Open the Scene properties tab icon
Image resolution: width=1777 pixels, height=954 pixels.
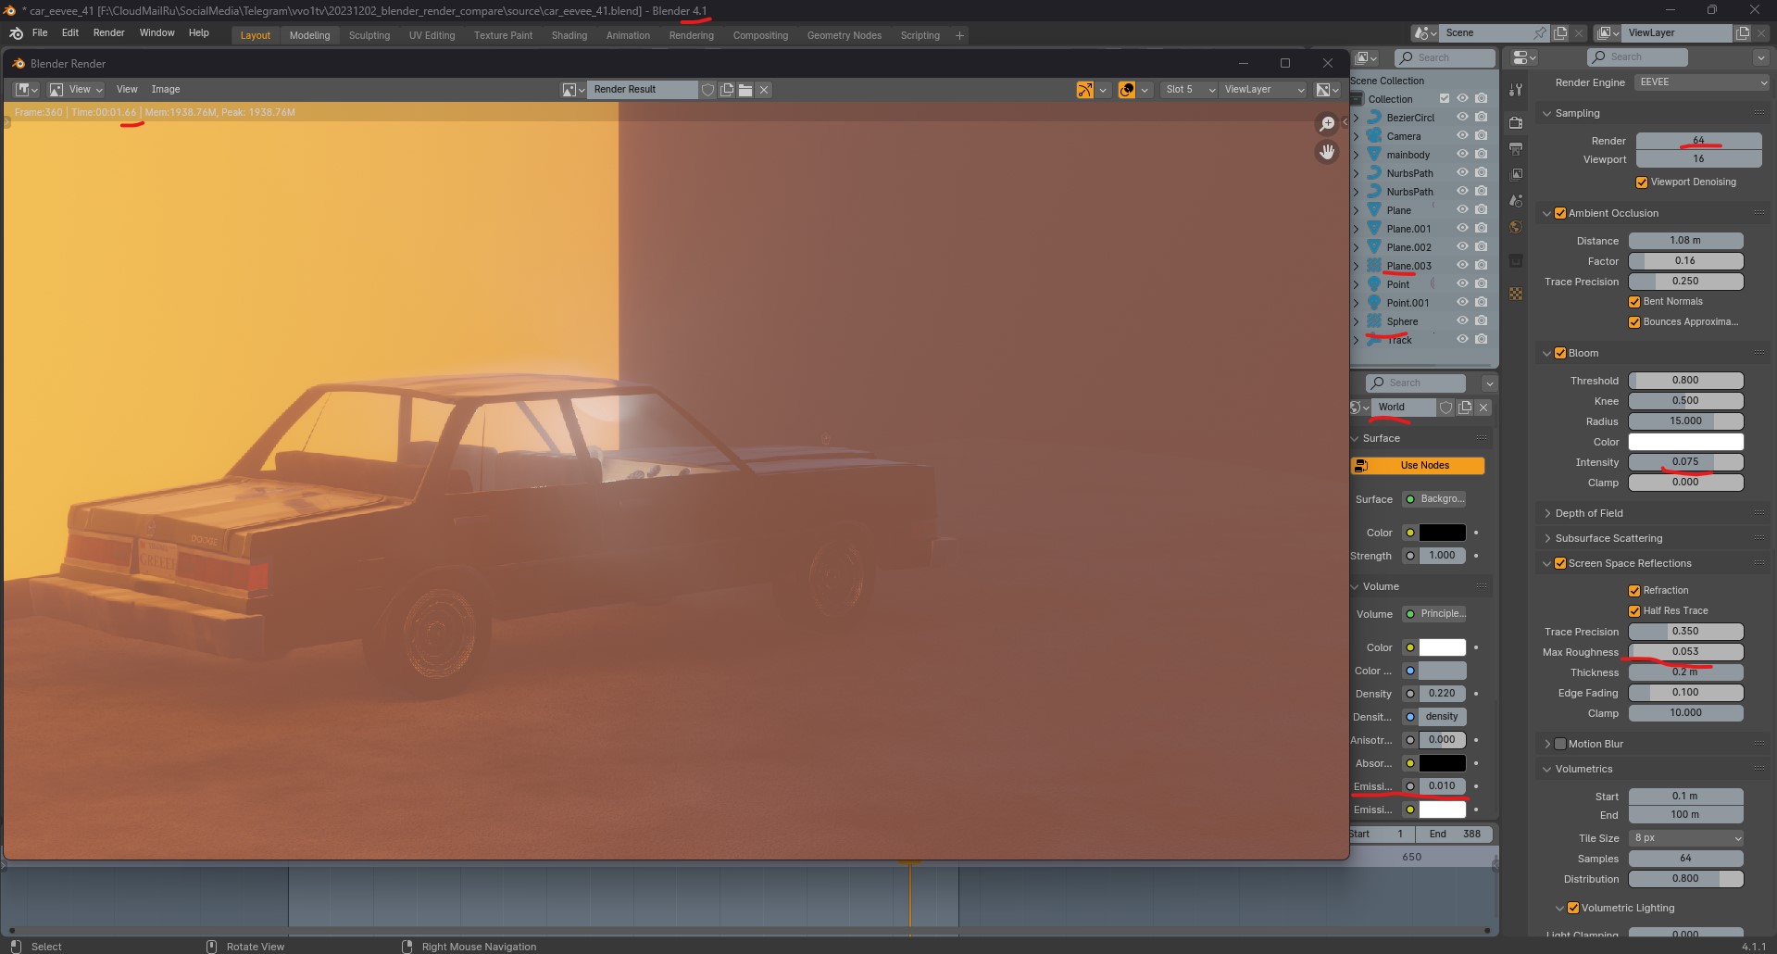tap(1516, 200)
